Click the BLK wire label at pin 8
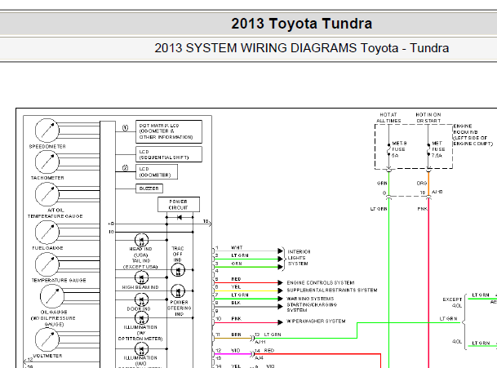This screenshot has width=497, height=368. click(x=236, y=303)
